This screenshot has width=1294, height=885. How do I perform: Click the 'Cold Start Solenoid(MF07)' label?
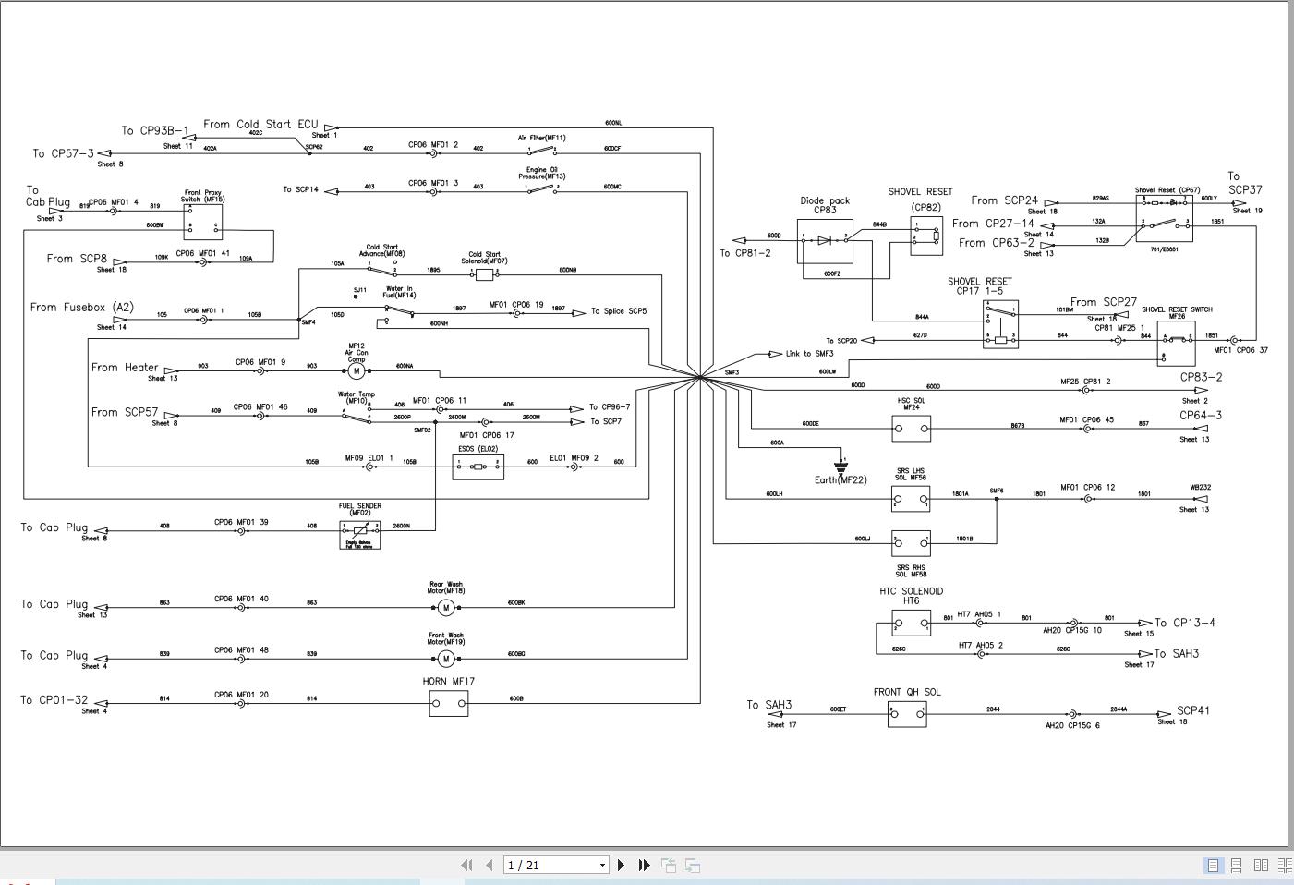pyautogui.click(x=484, y=258)
